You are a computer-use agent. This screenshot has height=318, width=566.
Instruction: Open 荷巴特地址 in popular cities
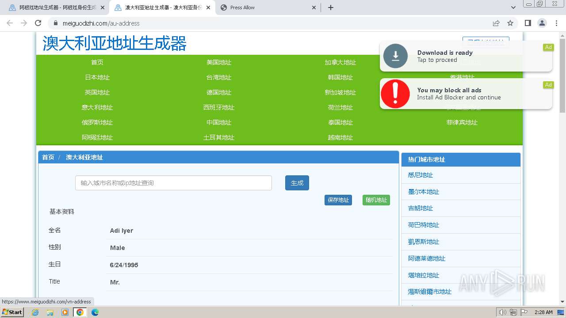(x=424, y=225)
